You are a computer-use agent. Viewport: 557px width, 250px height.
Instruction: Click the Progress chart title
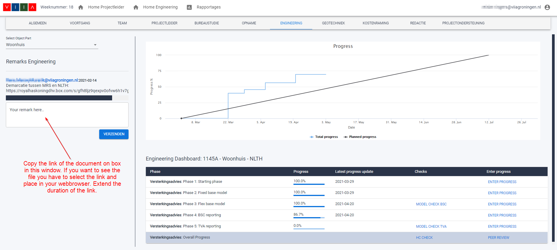tap(343, 46)
